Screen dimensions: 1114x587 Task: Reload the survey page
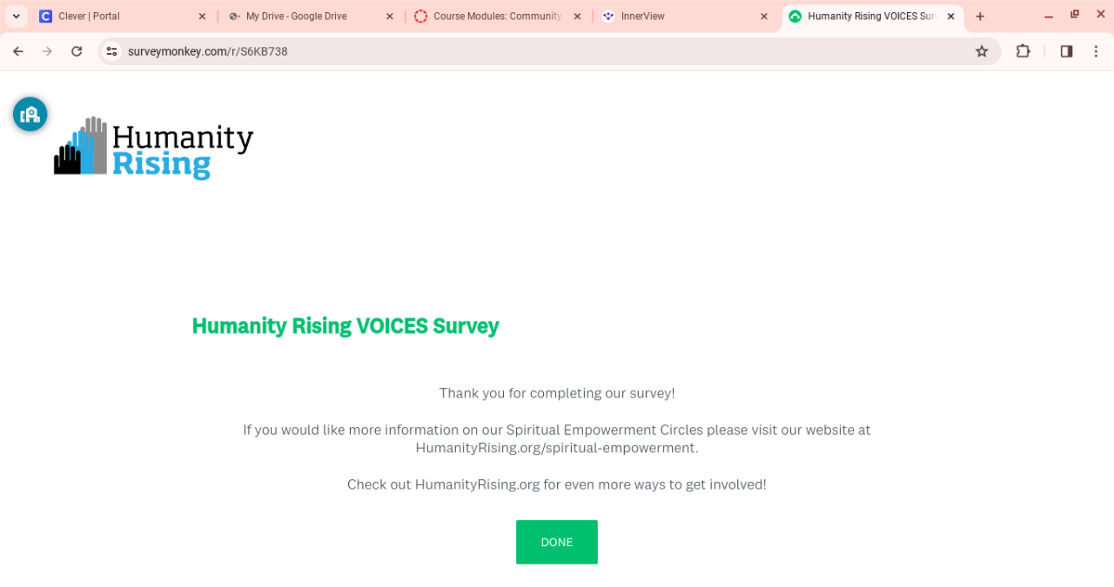pyautogui.click(x=77, y=51)
